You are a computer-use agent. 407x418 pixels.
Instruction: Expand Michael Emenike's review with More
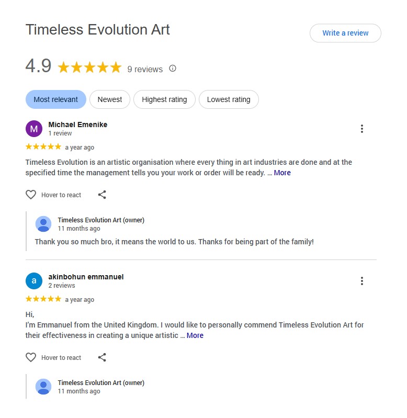[282, 173]
